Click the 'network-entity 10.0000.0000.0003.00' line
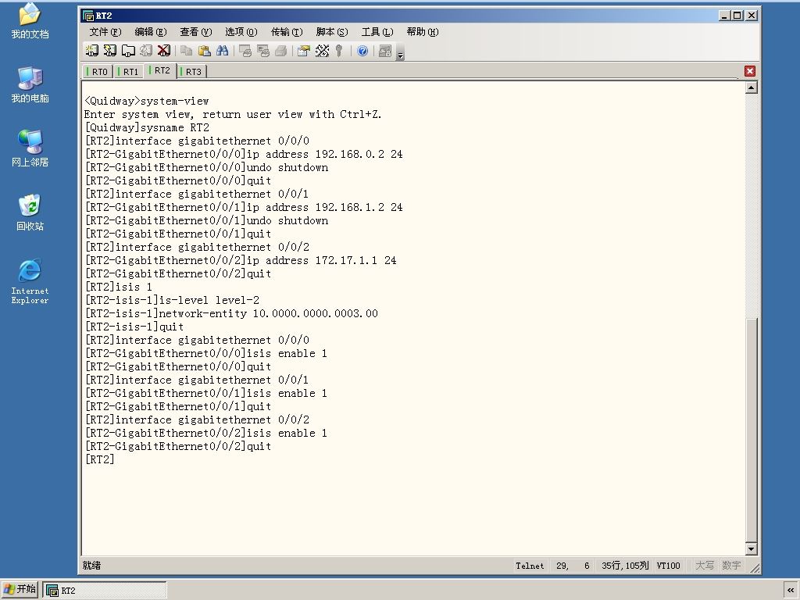 point(231,314)
